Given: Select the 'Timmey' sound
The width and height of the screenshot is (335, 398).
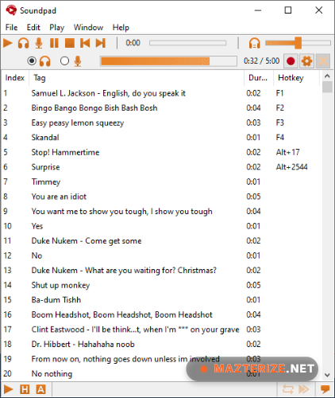Looking at the screenshot, I should point(162,181).
